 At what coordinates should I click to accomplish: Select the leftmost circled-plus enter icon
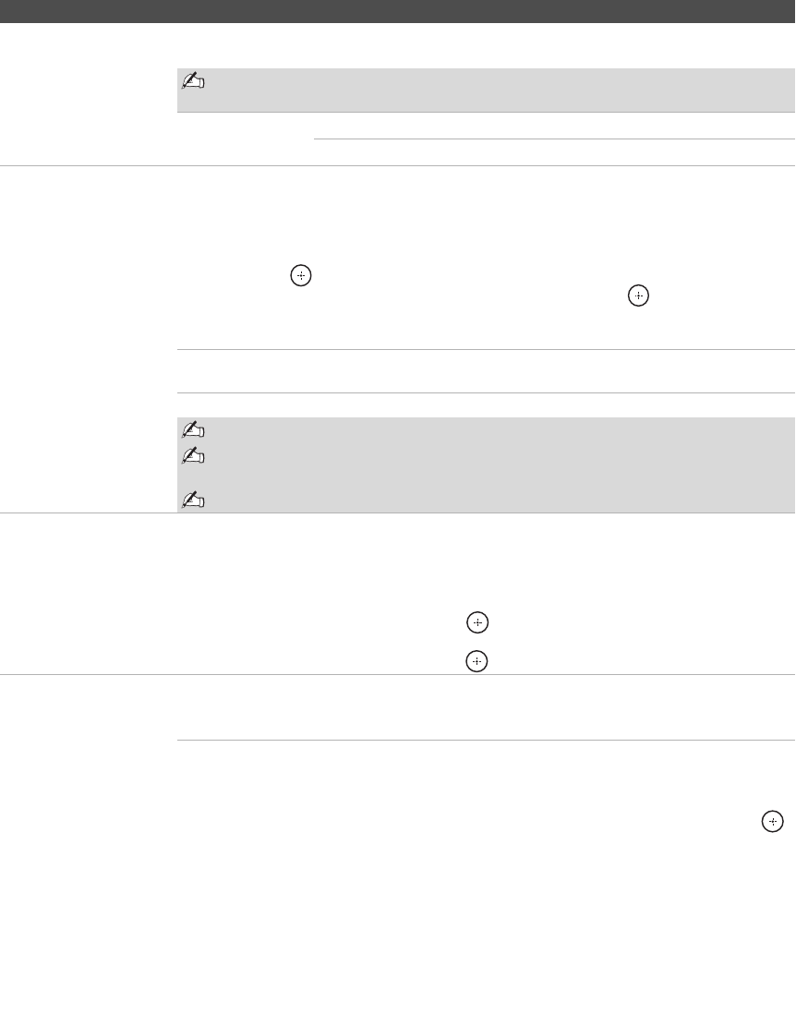click(301, 275)
